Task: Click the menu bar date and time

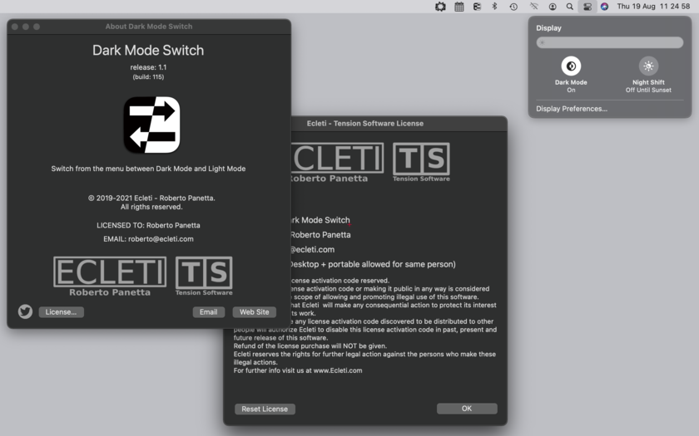Action: pos(653,7)
